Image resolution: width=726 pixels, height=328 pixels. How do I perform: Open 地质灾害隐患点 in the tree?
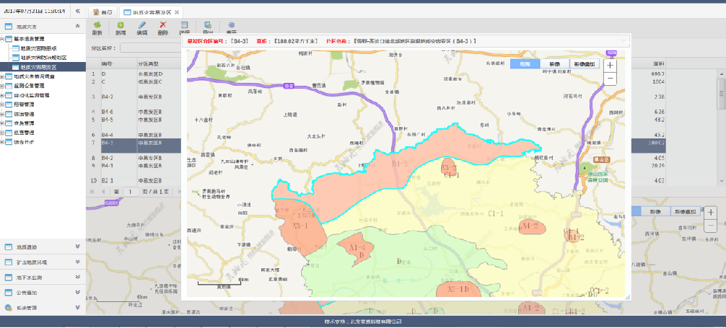point(38,48)
